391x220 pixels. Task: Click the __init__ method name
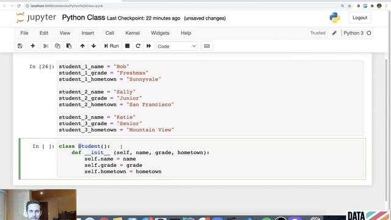pyautogui.click(x=97, y=152)
